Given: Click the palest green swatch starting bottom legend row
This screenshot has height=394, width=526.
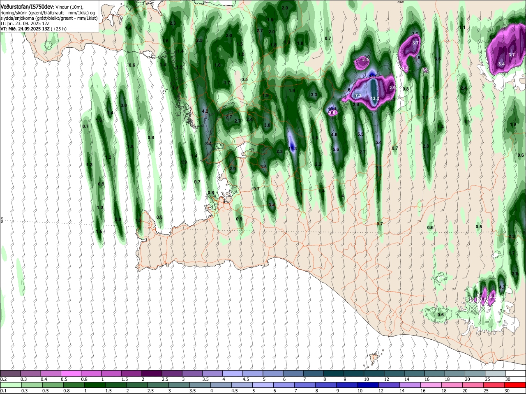Looking at the screenshot, I should [10, 385].
